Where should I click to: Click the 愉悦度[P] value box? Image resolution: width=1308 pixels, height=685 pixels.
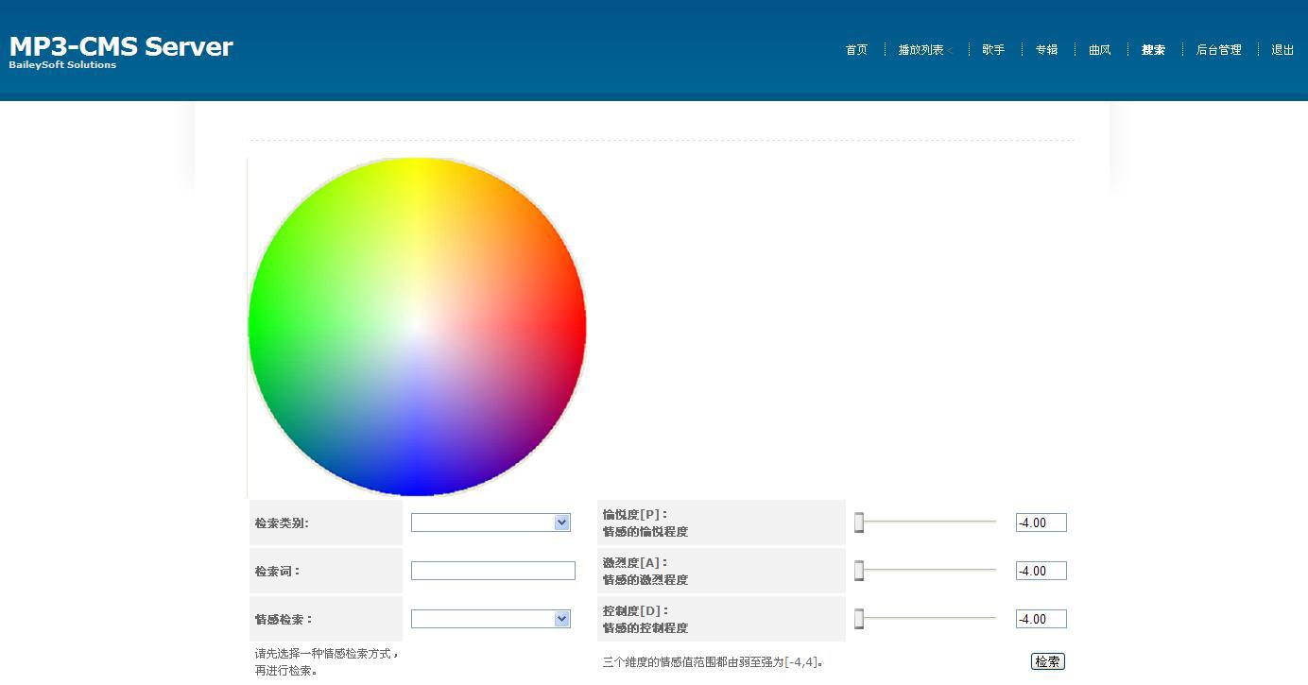1041,522
